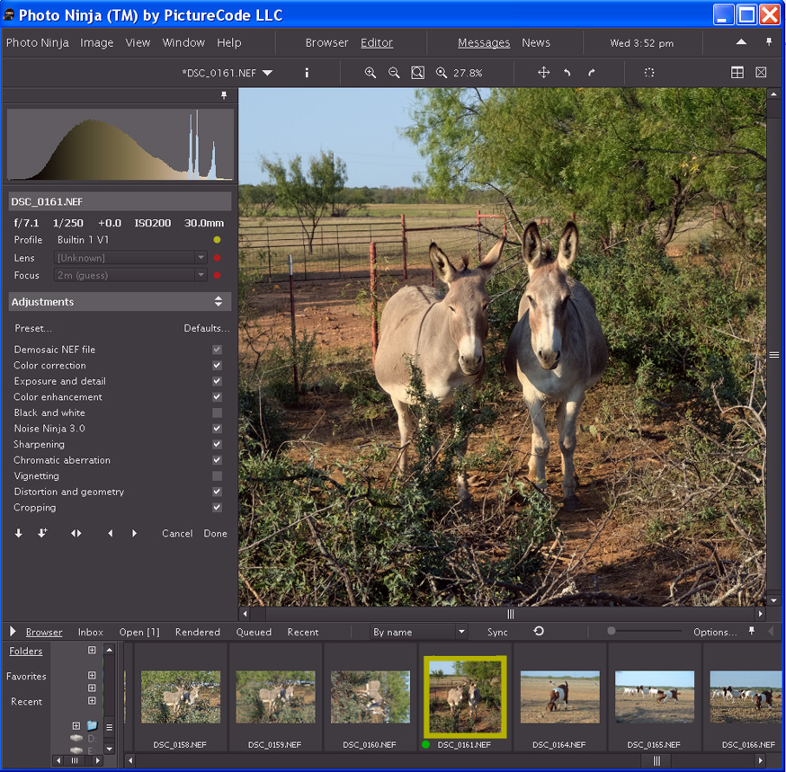Refresh the browser filmstrip

click(x=539, y=631)
